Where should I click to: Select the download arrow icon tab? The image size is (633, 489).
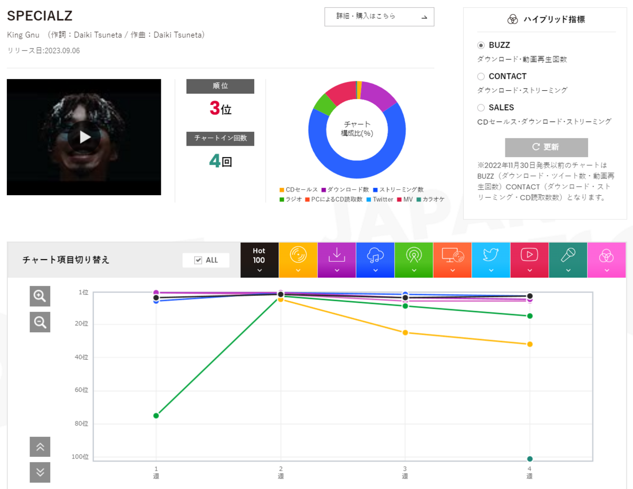[337, 260]
